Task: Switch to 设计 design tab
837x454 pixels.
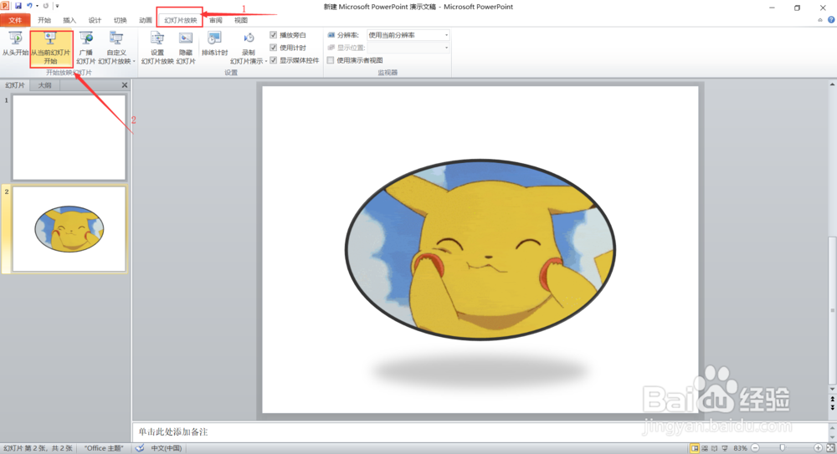Action: [x=95, y=20]
